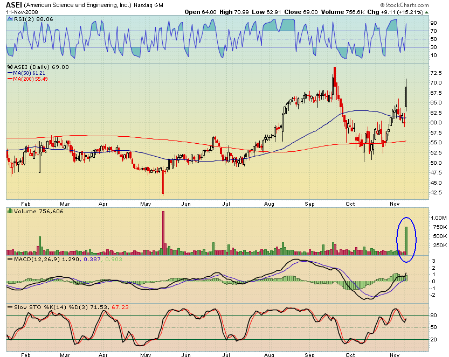The width and height of the screenshot is (449, 357).
Task: Select the blue MA(50) legend line marker
Action: point(10,73)
